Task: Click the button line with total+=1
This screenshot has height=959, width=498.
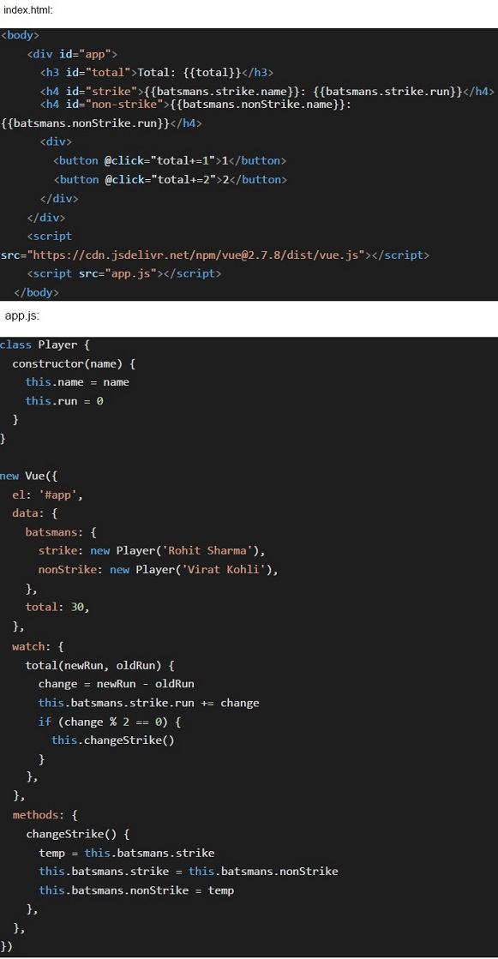Action: coord(170,161)
